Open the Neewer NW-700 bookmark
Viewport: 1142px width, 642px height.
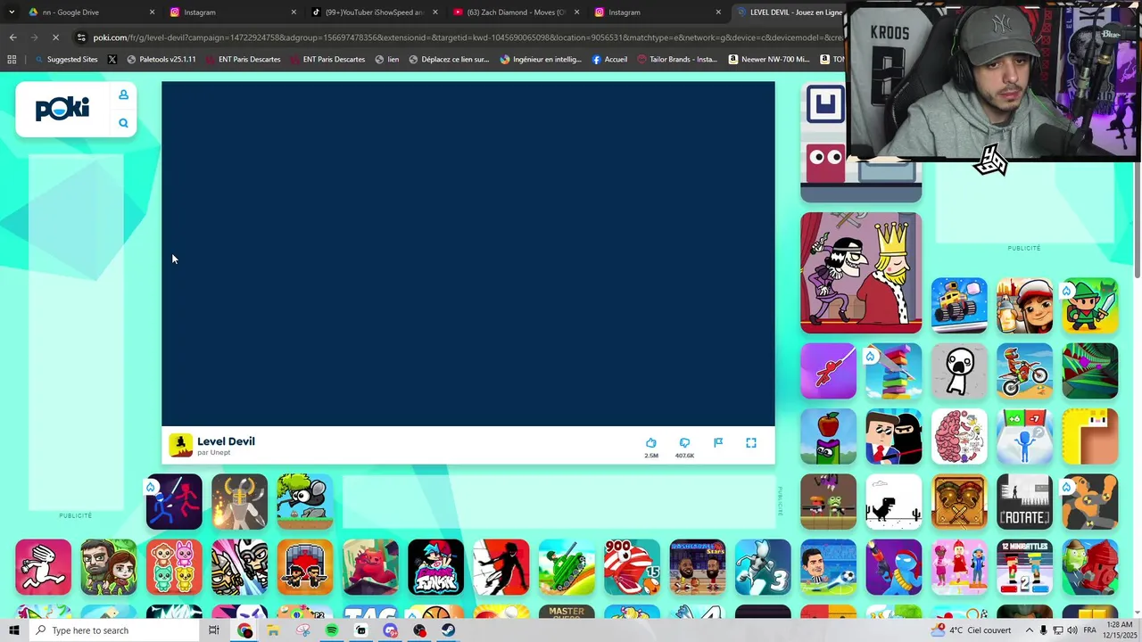click(x=769, y=60)
